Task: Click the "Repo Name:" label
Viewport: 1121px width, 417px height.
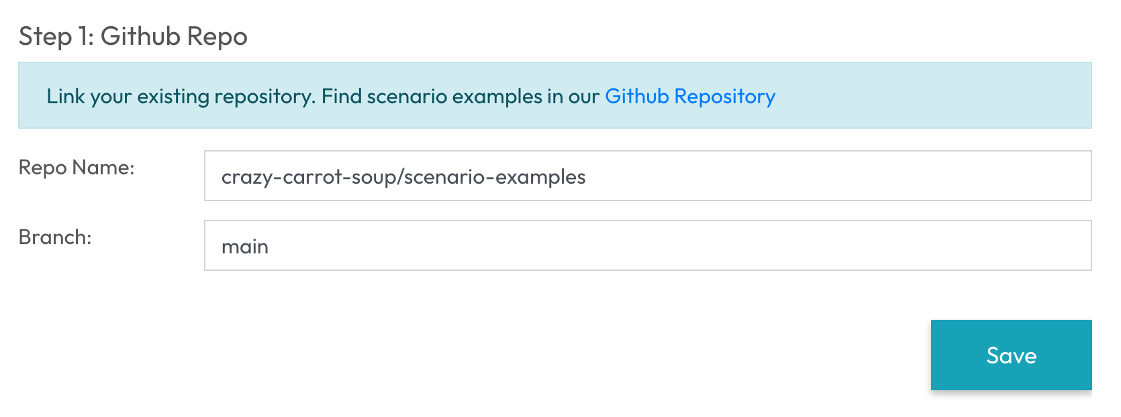Action: point(77,168)
